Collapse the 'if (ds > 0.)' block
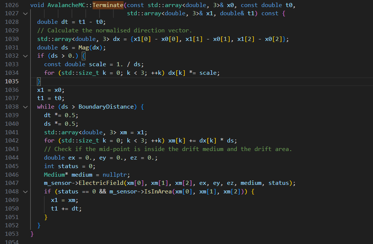373x244 pixels. click(x=25, y=56)
